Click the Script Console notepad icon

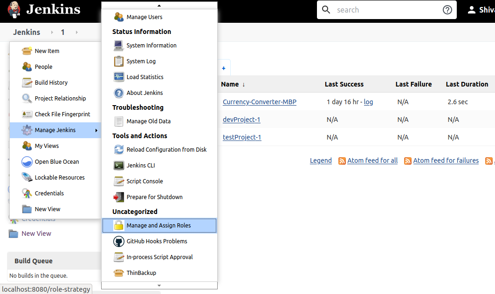point(119,181)
